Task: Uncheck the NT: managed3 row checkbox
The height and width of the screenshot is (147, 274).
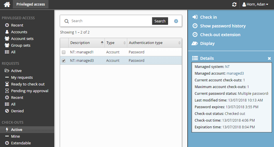Action: pyautogui.click(x=64, y=61)
